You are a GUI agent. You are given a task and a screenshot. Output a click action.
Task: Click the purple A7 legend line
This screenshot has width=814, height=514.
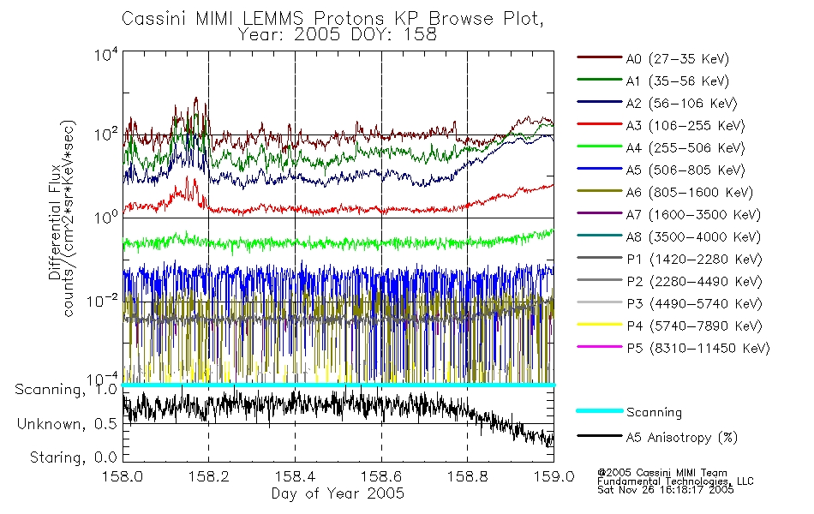point(599,212)
